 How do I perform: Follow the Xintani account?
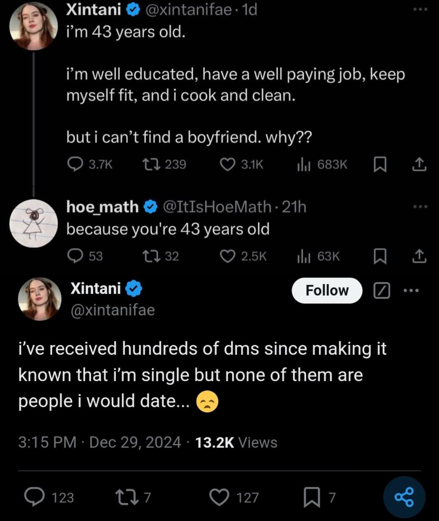(327, 290)
